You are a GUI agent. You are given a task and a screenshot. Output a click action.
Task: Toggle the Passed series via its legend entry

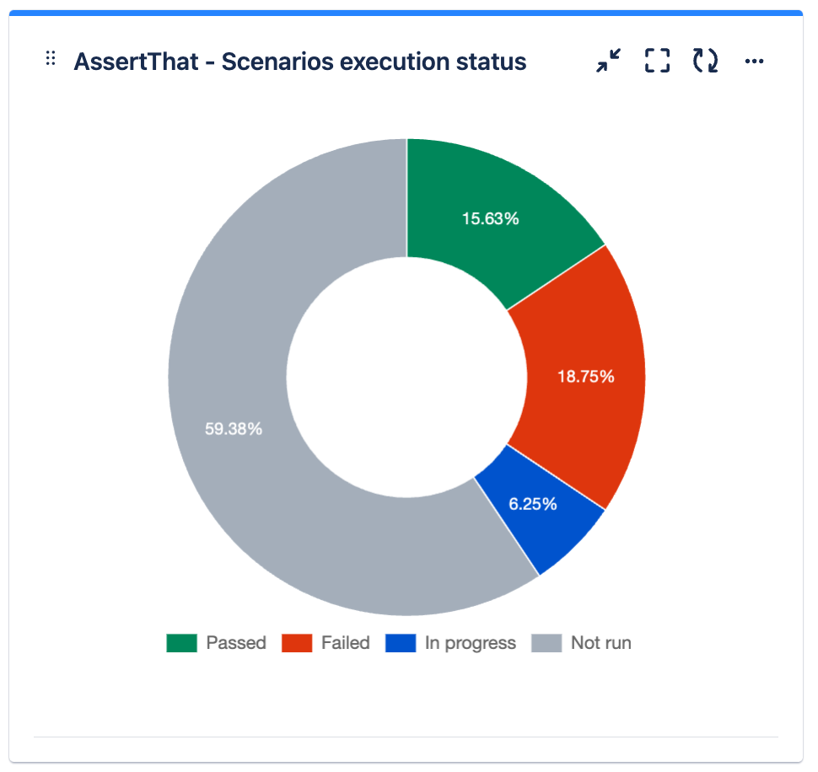pos(236,642)
